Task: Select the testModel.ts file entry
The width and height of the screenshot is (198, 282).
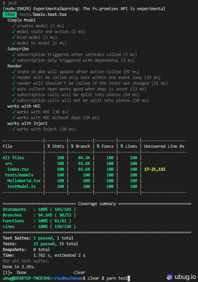Action: point(22,187)
